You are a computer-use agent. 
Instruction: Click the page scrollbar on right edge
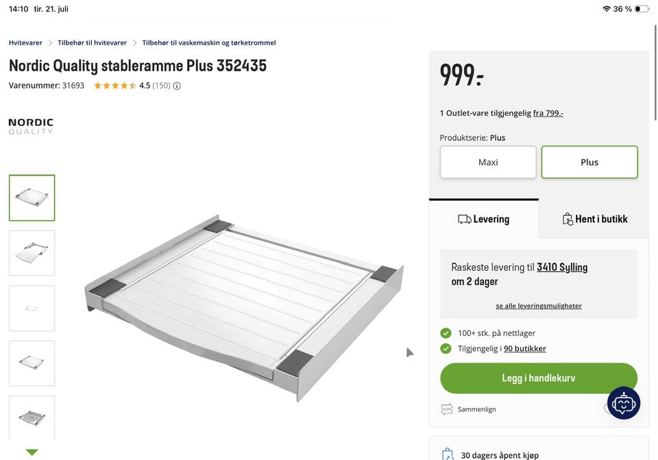pos(655,67)
